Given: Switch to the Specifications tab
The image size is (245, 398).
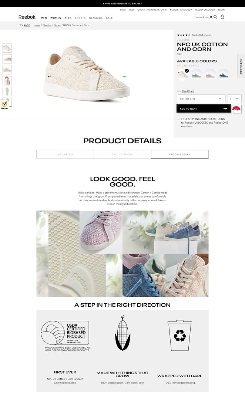Looking at the screenshot, I should click(x=123, y=154).
